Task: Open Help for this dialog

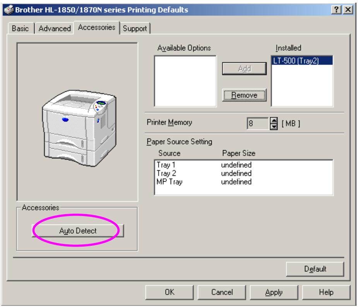Action: [x=326, y=292]
